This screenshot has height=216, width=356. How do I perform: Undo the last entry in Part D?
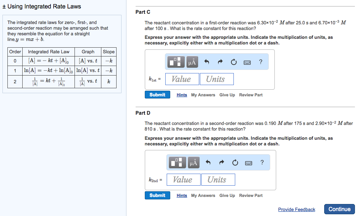[208, 162]
